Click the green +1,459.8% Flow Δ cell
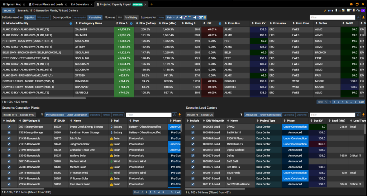The width and height of the screenshot is (367, 196). tap(124, 29)
